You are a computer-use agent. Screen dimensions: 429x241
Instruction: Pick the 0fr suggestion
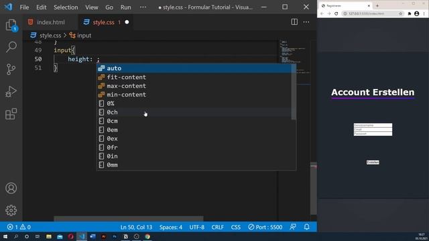click(194, 147)
